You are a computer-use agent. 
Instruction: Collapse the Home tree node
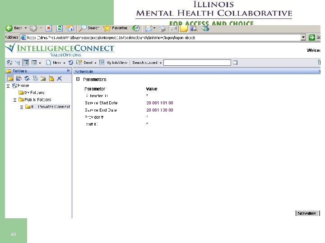(8, 86)
